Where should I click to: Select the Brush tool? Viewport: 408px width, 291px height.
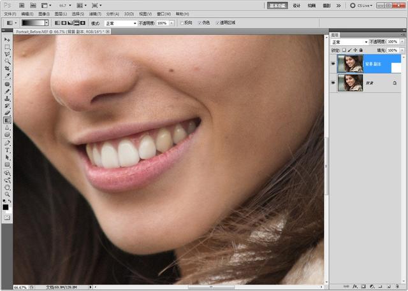(x=7, y=92)
